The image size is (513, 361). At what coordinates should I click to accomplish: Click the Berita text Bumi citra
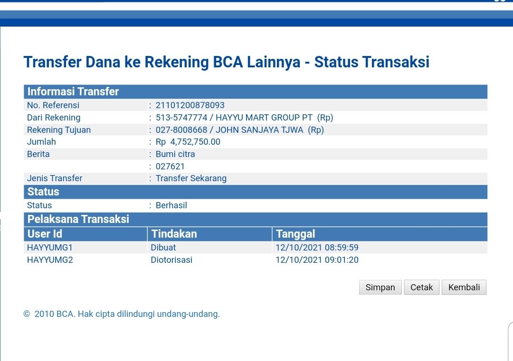175,154
